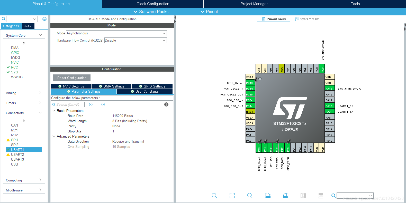406x203 pixels.
Task: Open the DMA Settings tab
Action: [x=112, y=86]
